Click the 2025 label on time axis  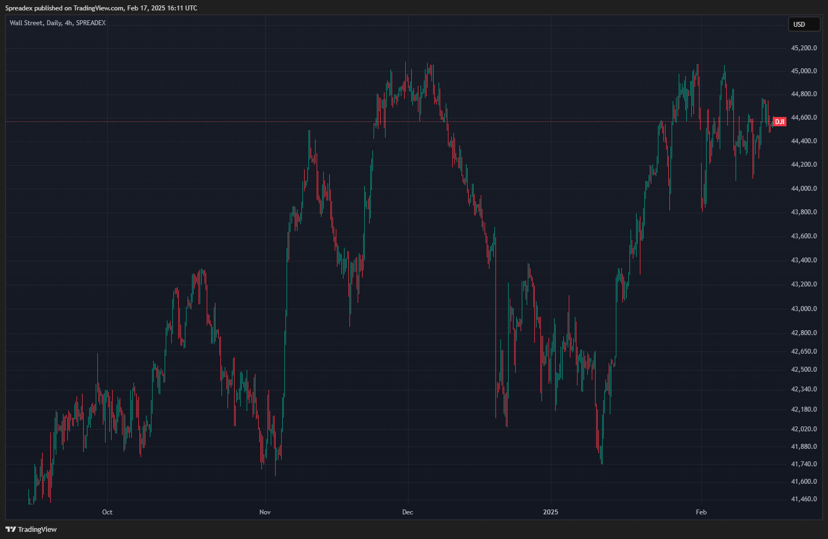[551, 512]
